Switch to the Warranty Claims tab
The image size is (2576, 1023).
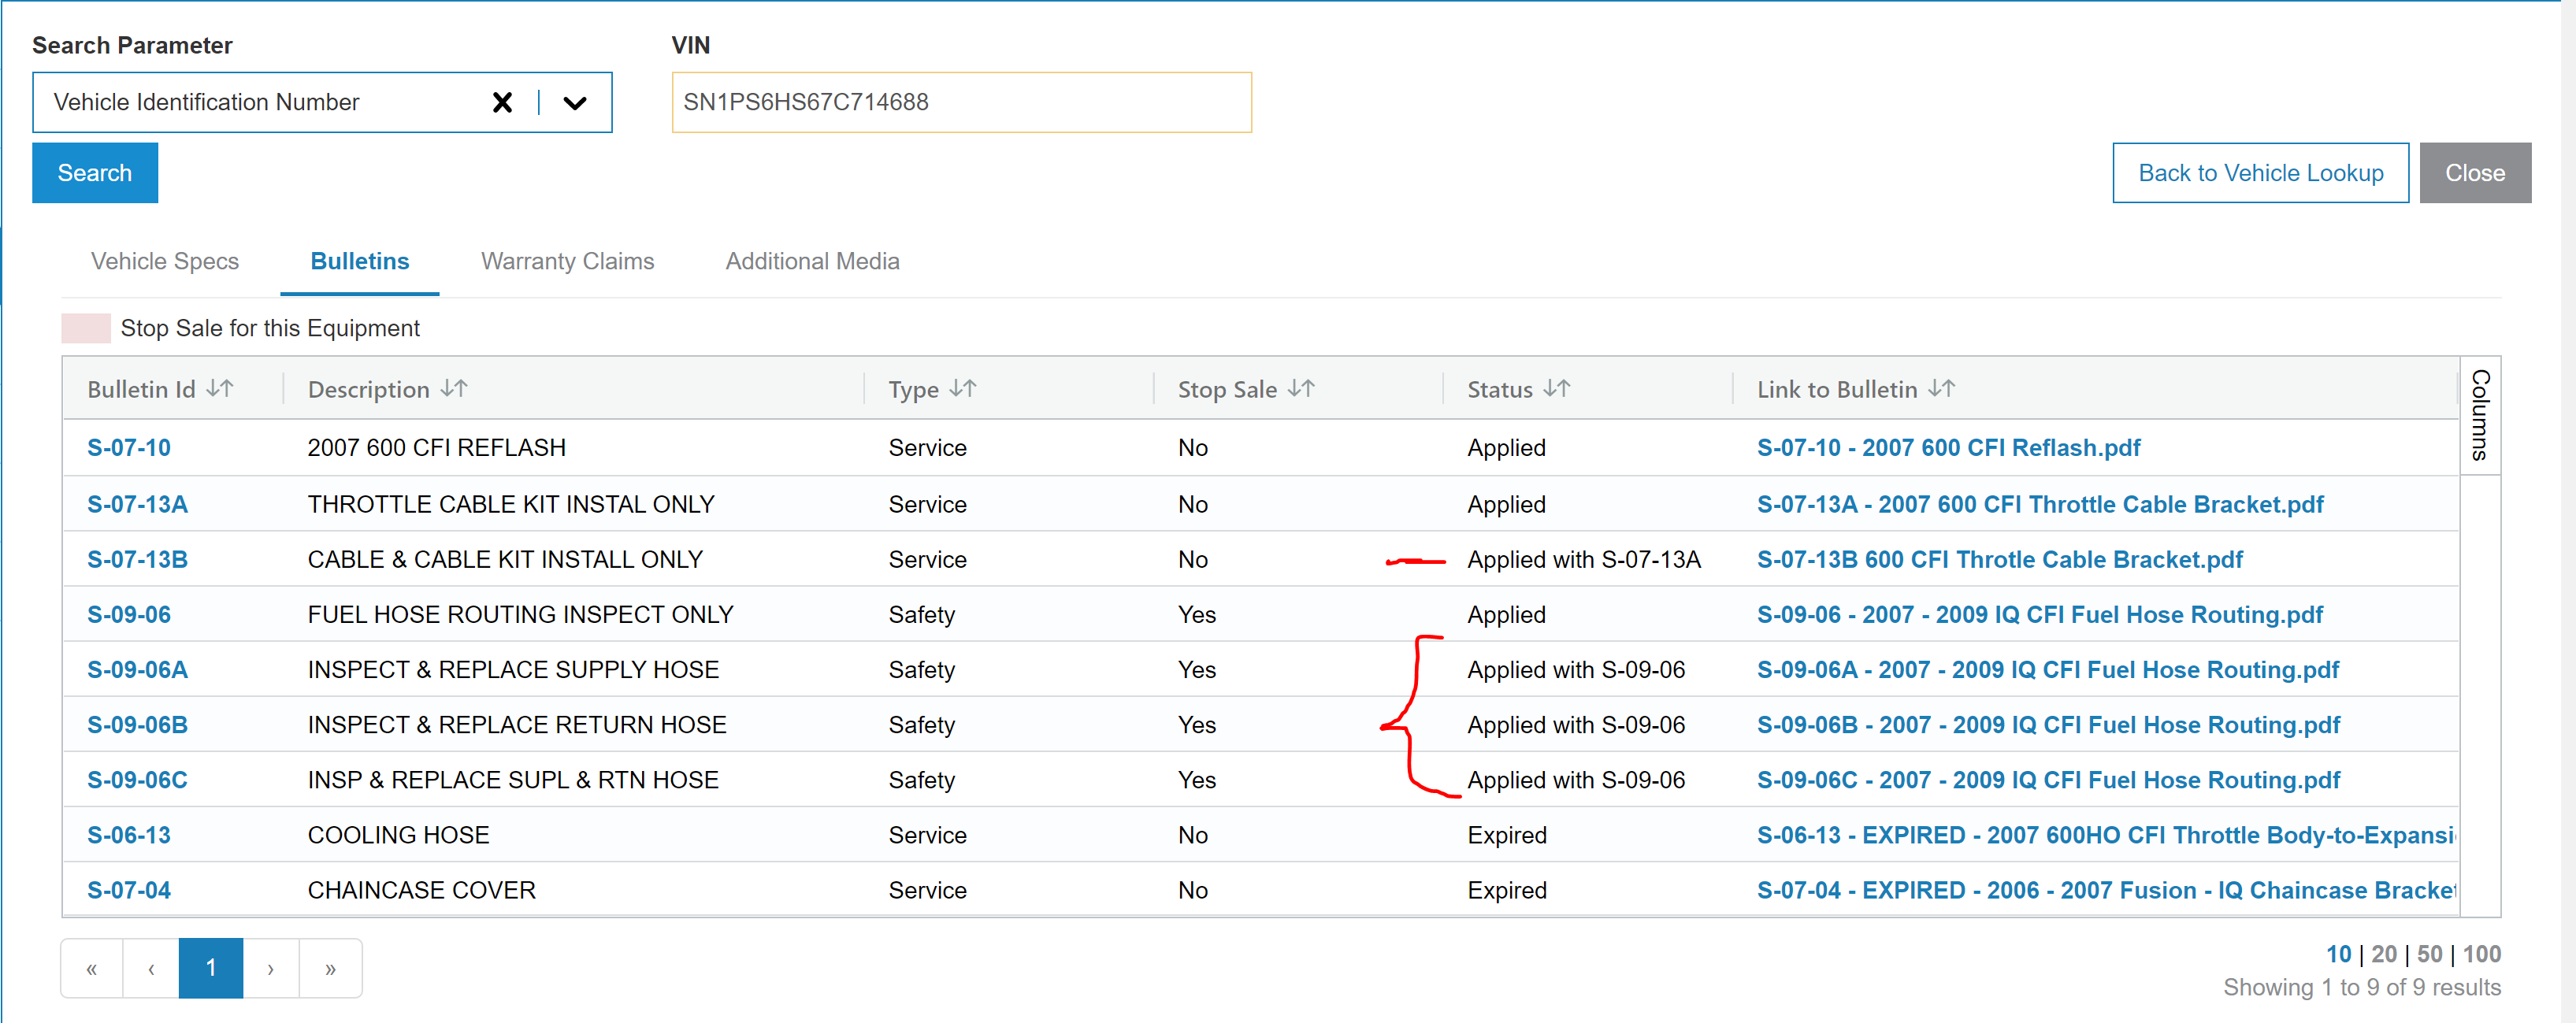(567, 261)
